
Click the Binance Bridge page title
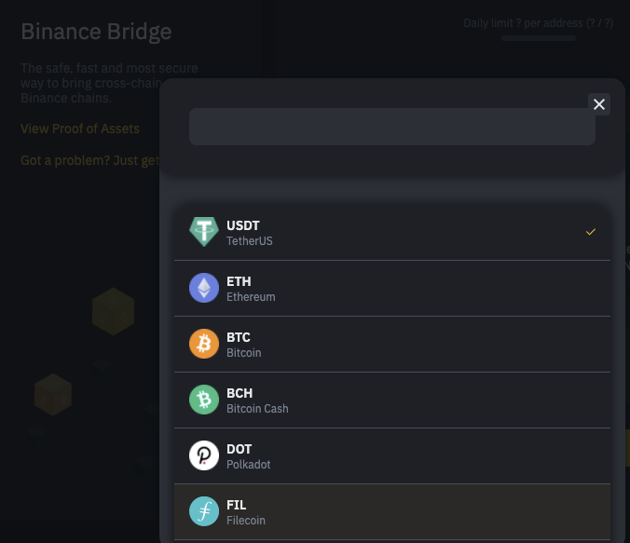96,32
